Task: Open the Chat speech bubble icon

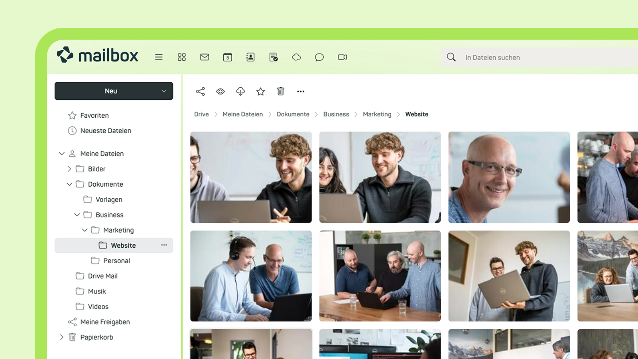Action: click(x=319, y=57)
